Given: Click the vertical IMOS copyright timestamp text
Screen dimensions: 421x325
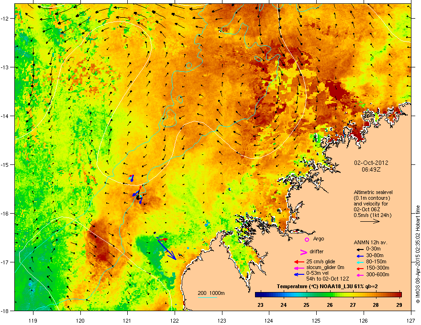Looking at the screenshot, I should pyautogui.click(x=418, y=254).
